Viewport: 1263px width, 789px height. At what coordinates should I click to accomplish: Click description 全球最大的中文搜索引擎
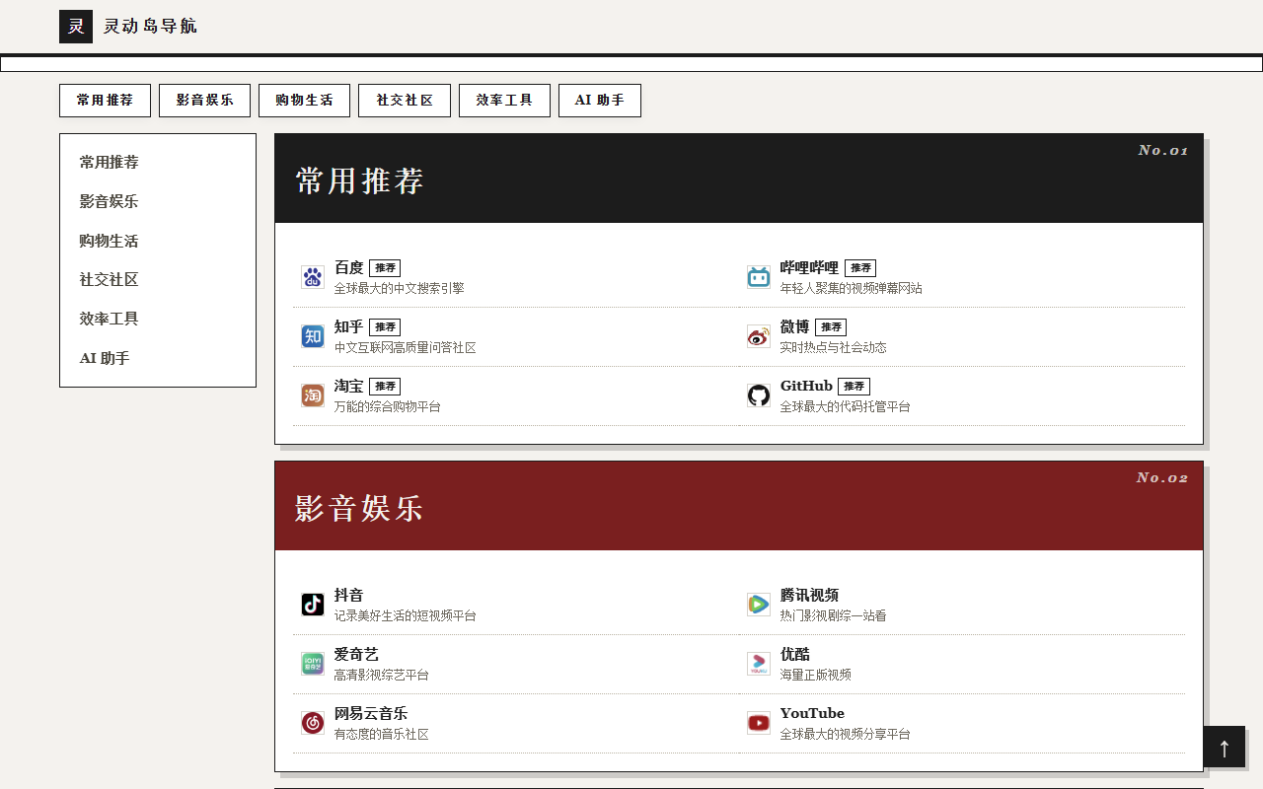pyautogui.click(x=400, y=288)
